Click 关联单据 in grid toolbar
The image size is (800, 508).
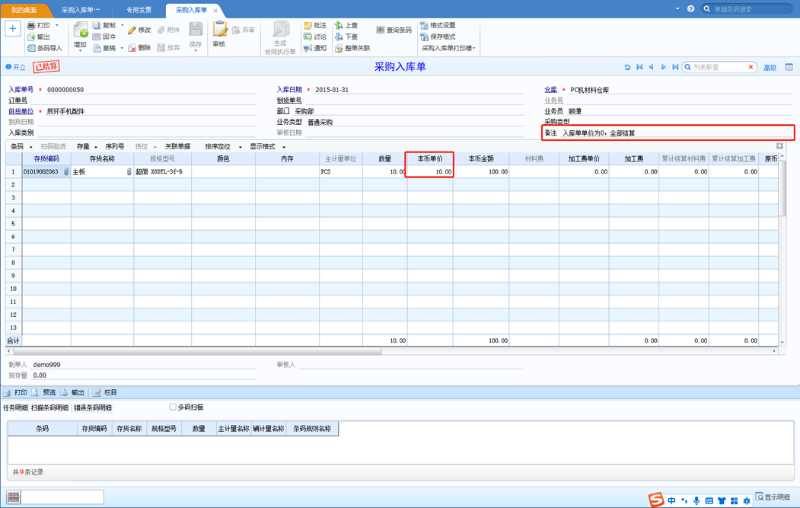coord(177,146)
